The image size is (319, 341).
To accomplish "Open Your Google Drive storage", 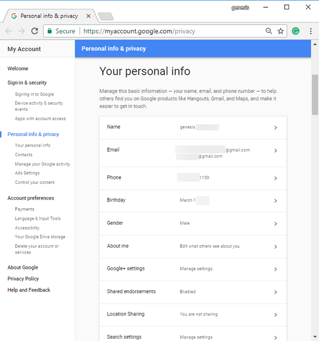I will point(40,237).
